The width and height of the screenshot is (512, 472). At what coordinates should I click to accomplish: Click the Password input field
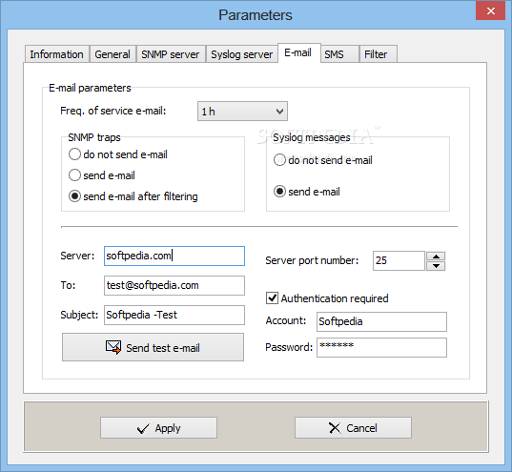coord(381,347)
